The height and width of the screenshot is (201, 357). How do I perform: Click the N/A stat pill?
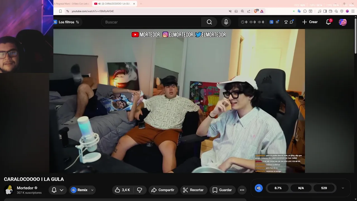[301, 188]
